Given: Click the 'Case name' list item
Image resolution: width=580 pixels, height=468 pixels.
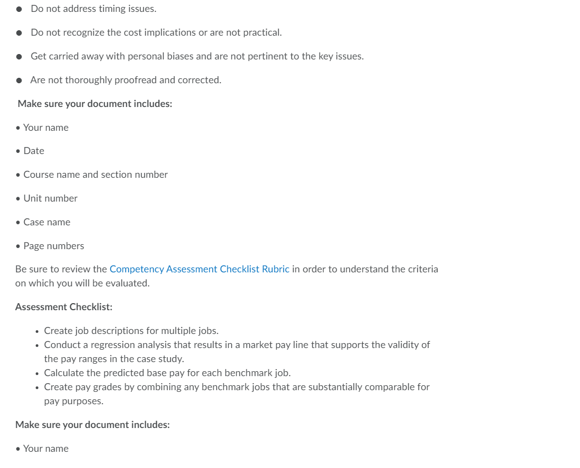Looking at the screenshot, I should (x=46, y=222).
